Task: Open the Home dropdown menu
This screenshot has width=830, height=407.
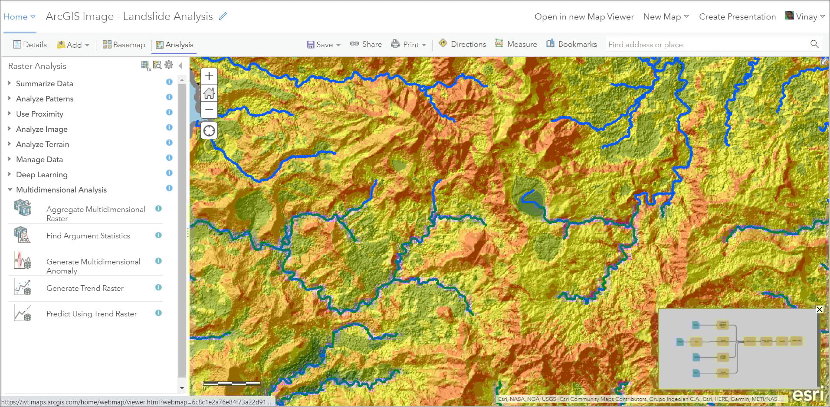Action: click(x=20, y=17)
